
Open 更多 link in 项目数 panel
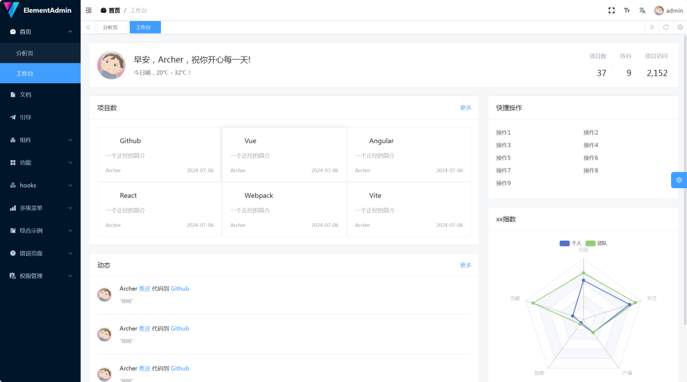(465, 107)
